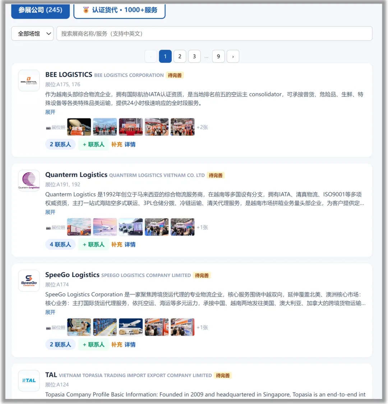
Task: Open BEE LOGISTICS fifth booth photo
Action: 183,127
